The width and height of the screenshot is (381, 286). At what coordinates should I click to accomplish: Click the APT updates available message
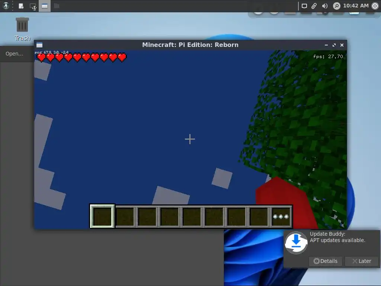(x=337, y=240)
